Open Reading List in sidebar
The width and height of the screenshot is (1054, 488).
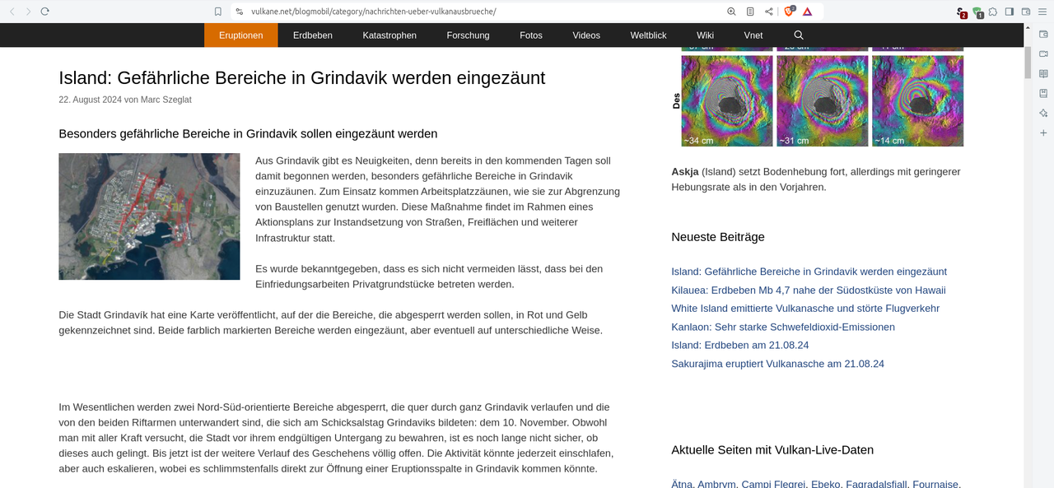tap(1043, 74)
